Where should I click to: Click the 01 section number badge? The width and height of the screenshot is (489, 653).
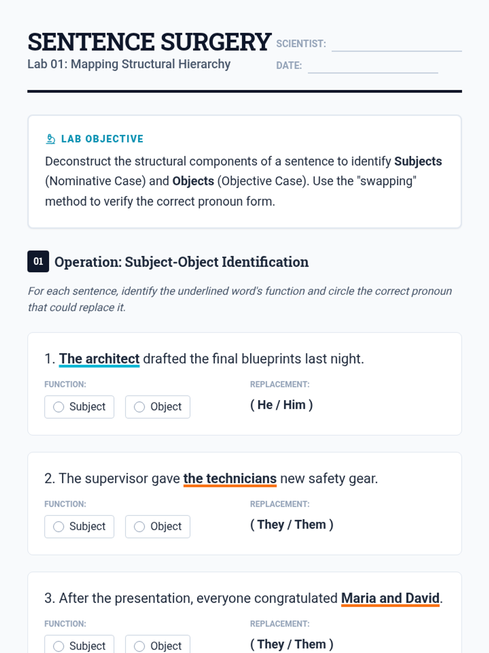(x=38, y=261)
